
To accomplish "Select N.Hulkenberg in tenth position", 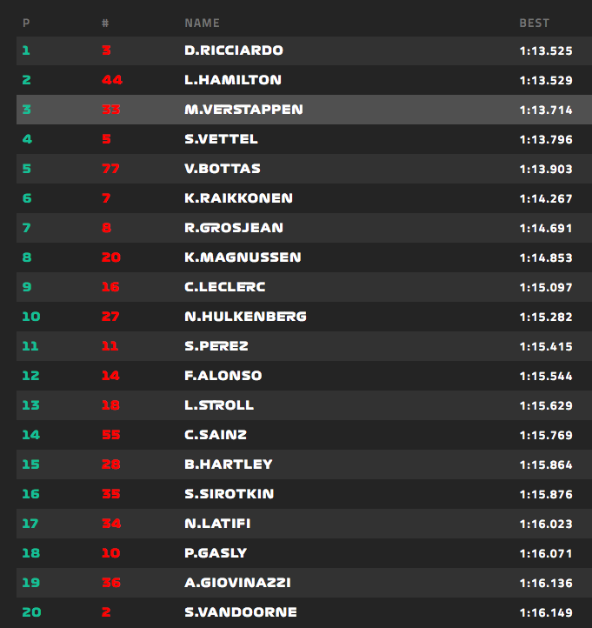I will pyautogui.click(x=245, y=317).
